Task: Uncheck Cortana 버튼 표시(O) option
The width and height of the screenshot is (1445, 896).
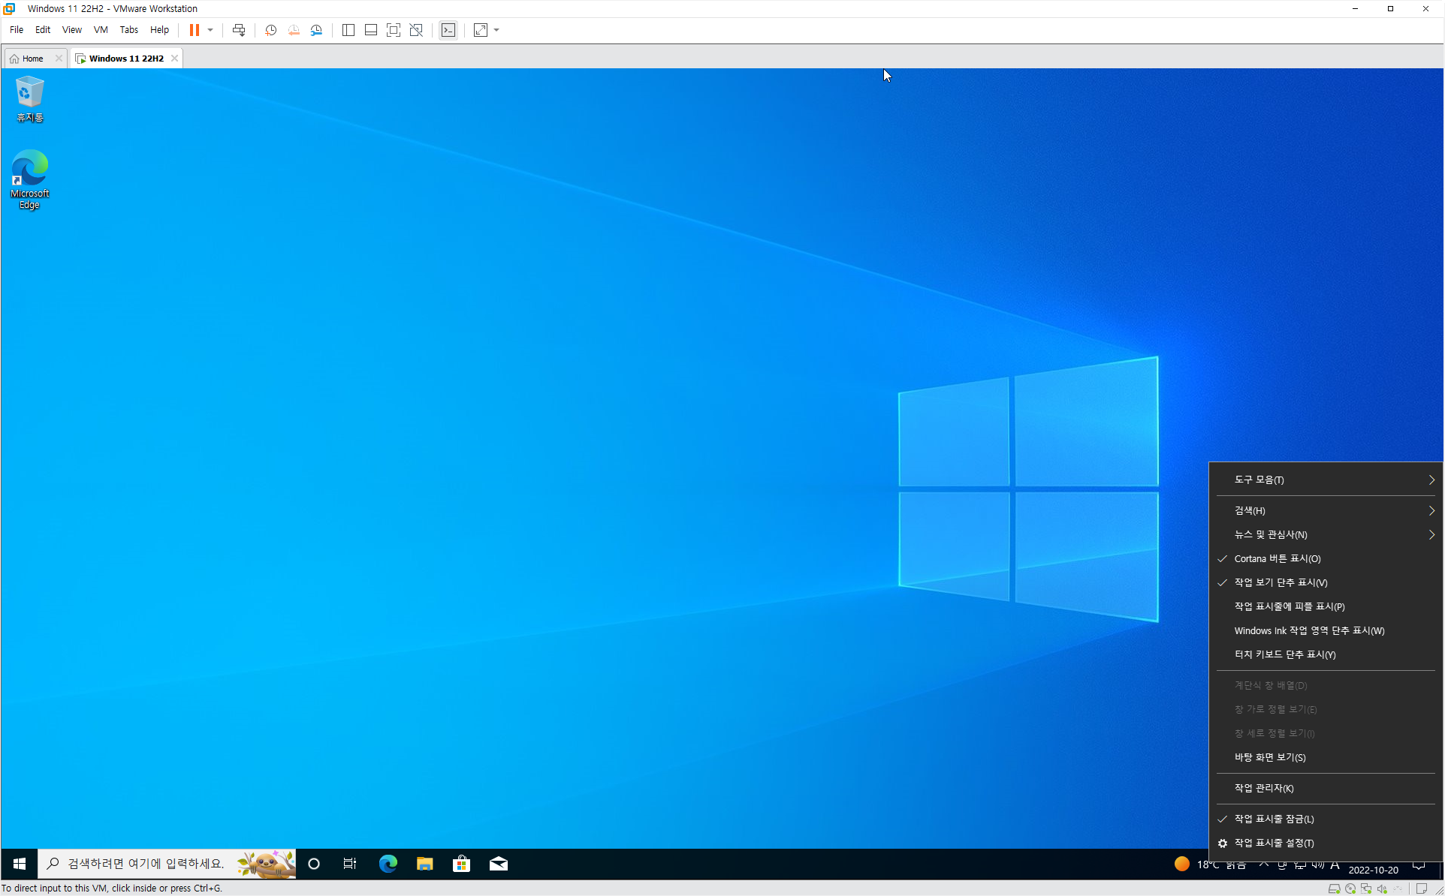Action: [1277, 558]
